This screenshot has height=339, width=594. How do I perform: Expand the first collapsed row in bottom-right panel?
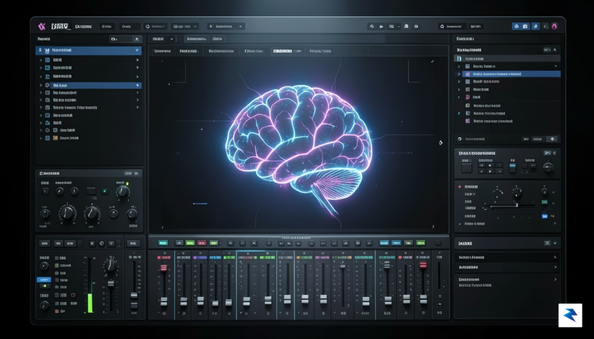507,257
